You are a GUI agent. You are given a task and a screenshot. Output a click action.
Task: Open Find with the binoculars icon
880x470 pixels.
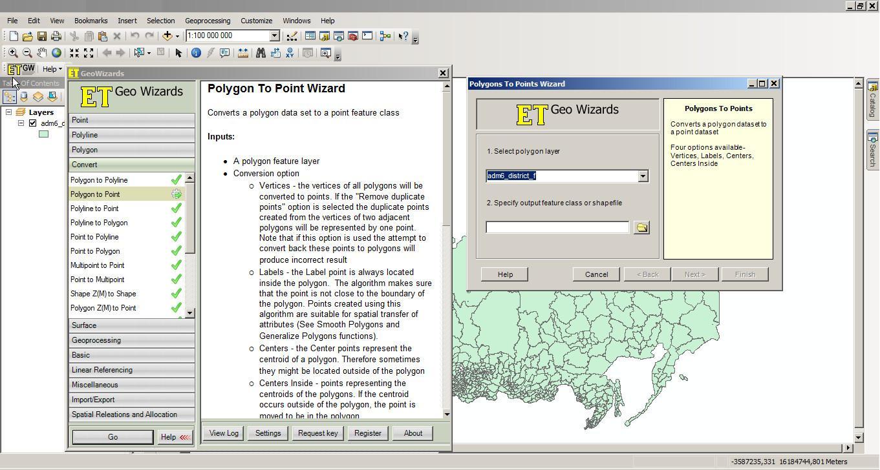pos(261,53)
